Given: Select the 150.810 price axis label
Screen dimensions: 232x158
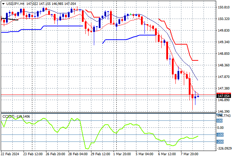Looking at the screenshot, I should (x=224, y=7).
